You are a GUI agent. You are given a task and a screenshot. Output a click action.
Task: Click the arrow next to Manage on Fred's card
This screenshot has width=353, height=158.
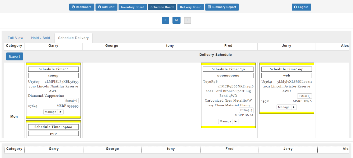[236, 121]
